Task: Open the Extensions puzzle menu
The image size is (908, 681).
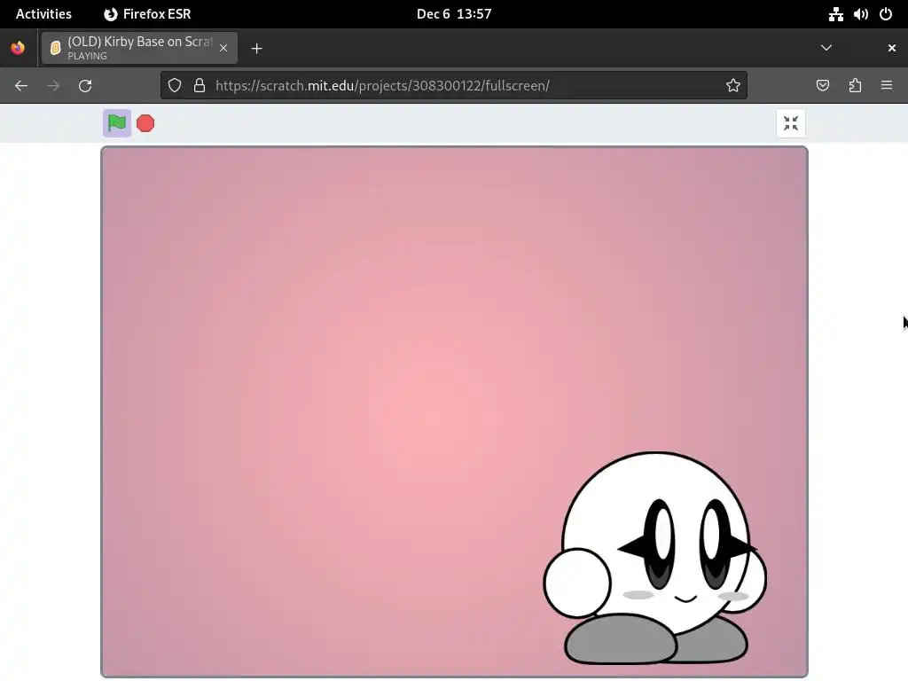Action: click(855, 86)
